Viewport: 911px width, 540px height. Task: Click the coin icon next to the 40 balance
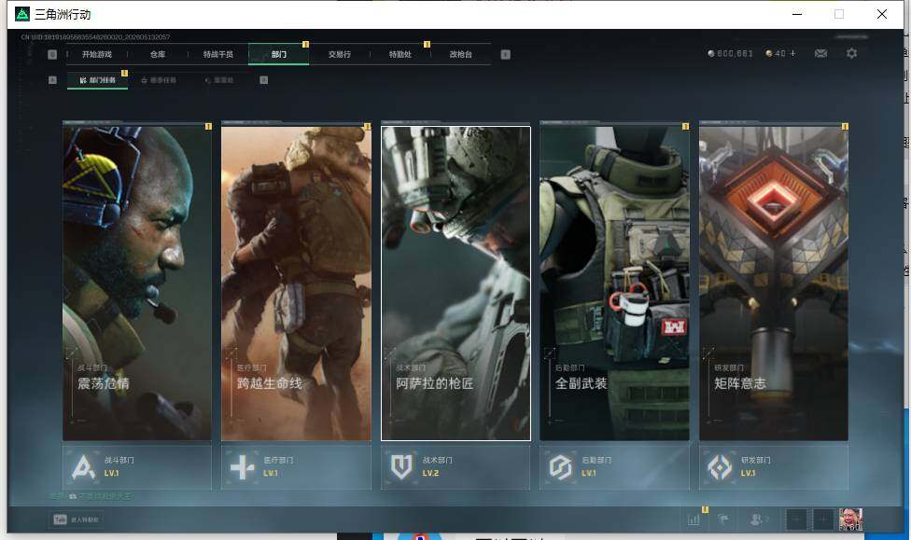point(769,53)
